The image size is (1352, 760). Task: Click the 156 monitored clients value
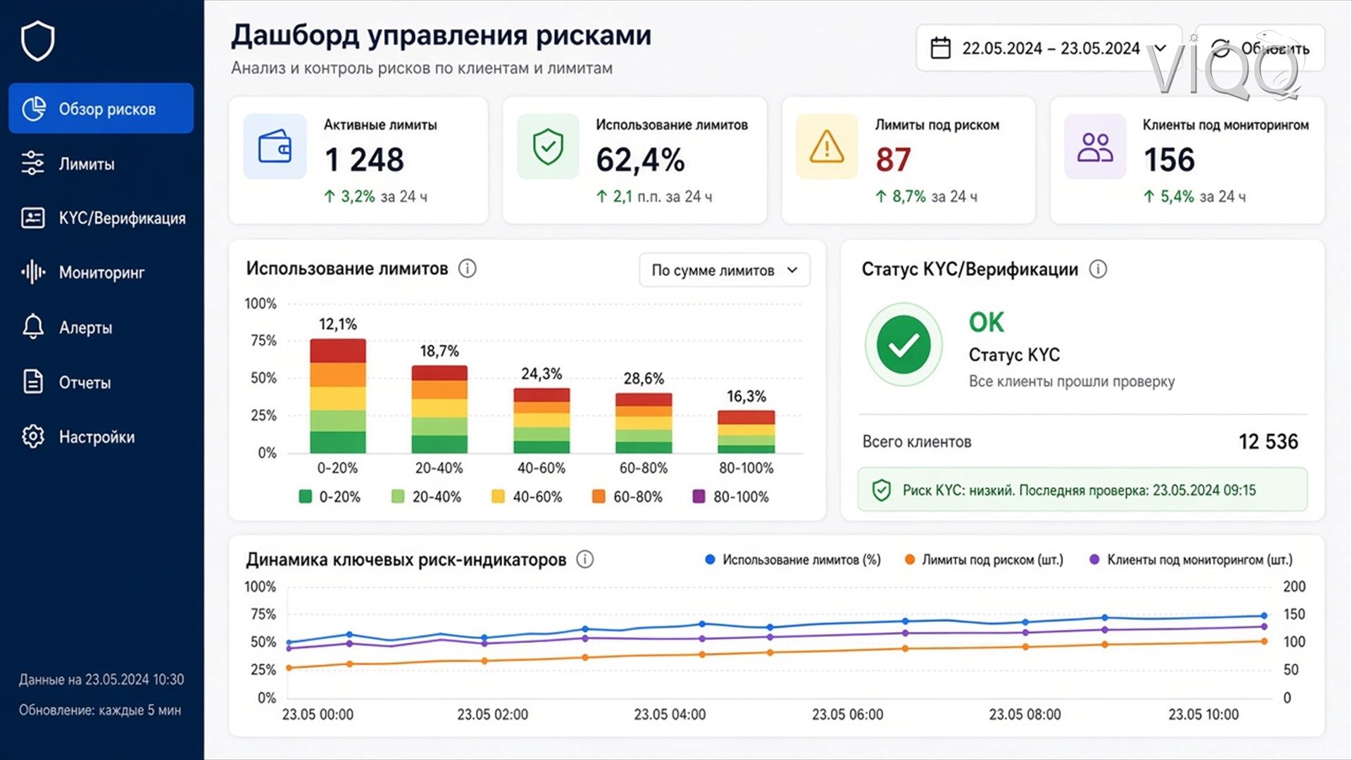(1169, 160)
